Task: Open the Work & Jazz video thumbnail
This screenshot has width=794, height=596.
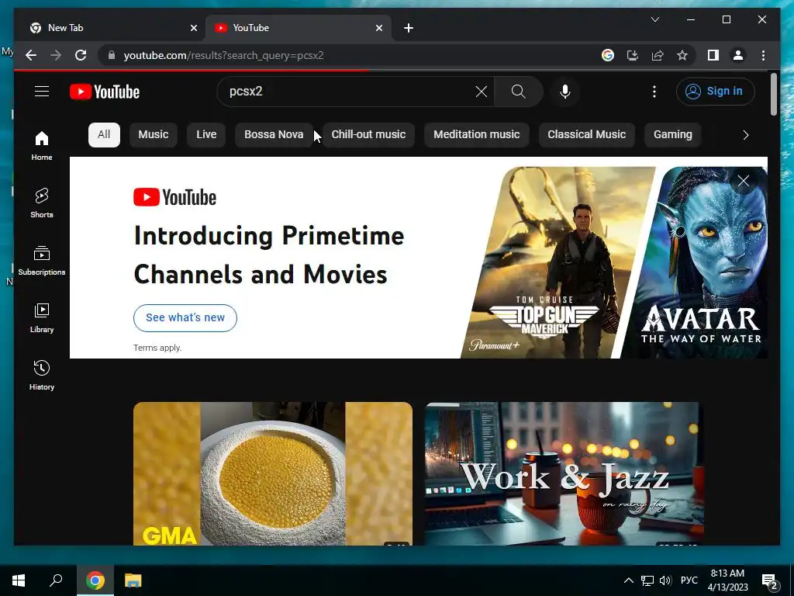Action: pyautogui.click(x=564, y=474)
